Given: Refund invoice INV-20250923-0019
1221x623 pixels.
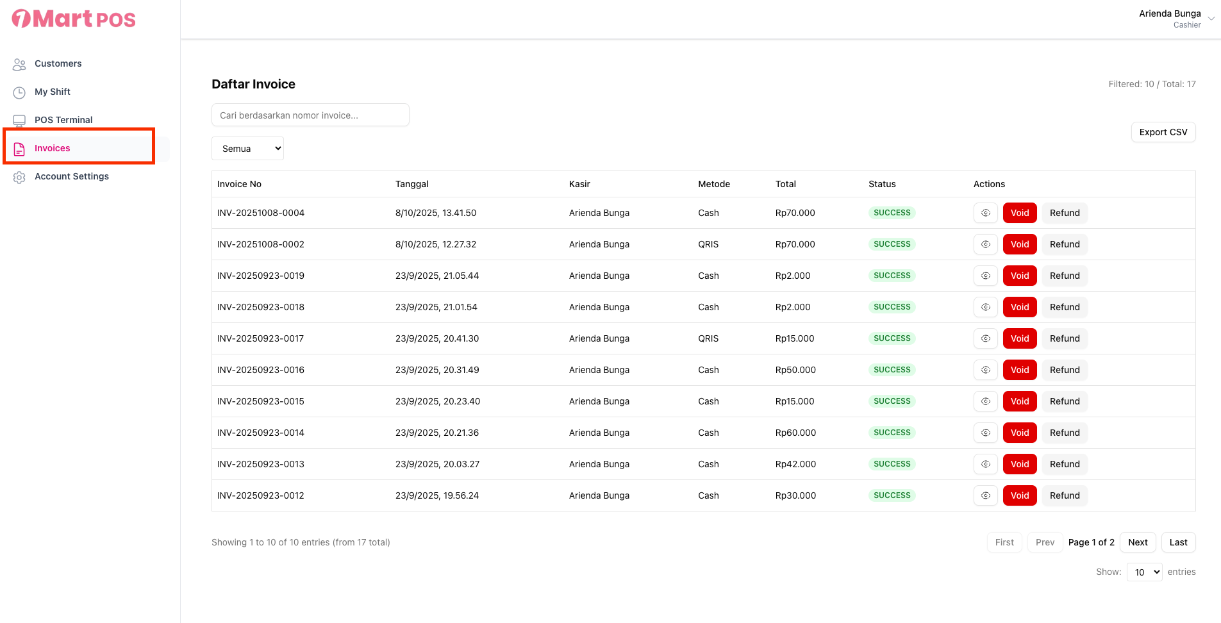Looking at the screenshot, I should [1064, 276].
